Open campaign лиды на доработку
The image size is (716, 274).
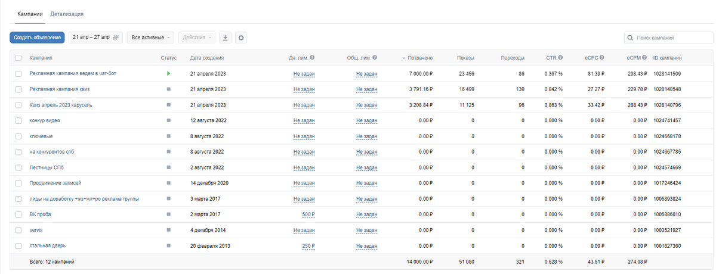point(84,199)
